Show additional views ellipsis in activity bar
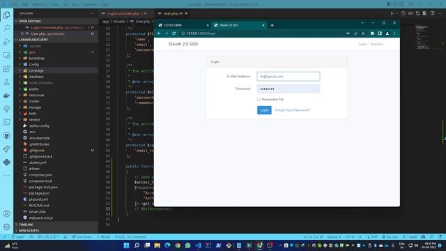The height and width of the screenshot is (251, 446). click(x=6, y=176)
